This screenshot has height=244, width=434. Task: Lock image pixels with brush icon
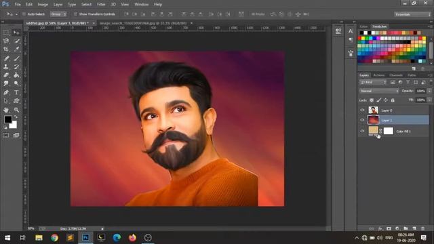pyautogui.click(x=378, y=100)
